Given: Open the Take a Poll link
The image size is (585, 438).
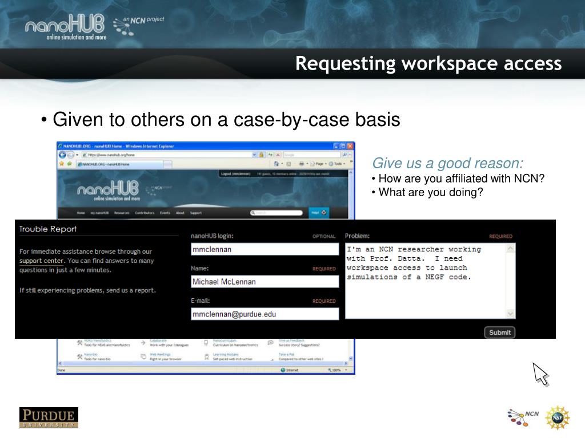Looking at the screenshot, I should pyautogui.click(x=287, y=355).
